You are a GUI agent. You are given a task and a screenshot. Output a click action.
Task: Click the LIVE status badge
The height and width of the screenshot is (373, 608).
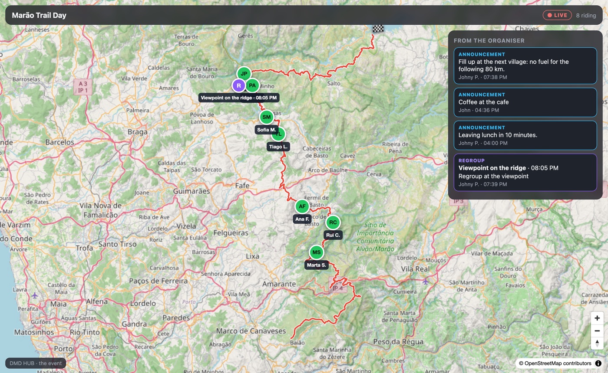[x=557, y=15]
